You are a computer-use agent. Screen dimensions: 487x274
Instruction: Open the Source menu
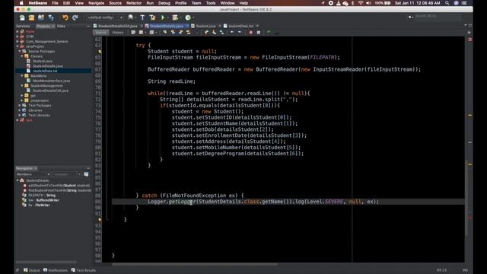pos(115,3)
